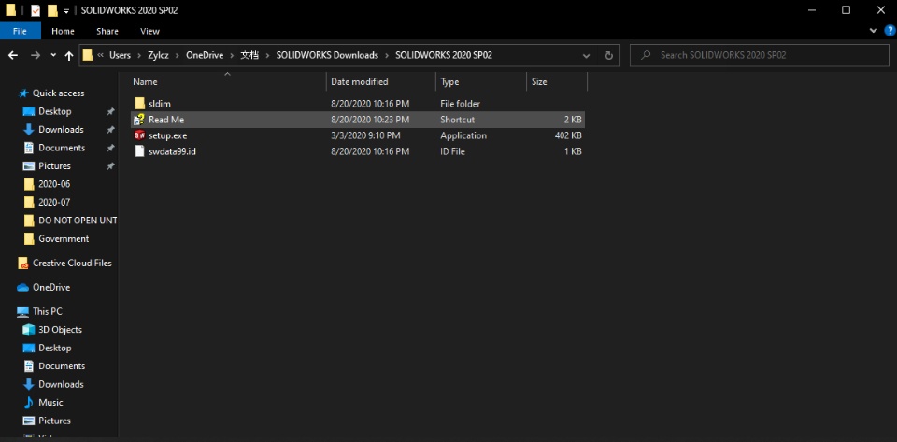This screenshot has width=897, height=442.
Task: Click the sldim folder name
Action: (160, 104)
